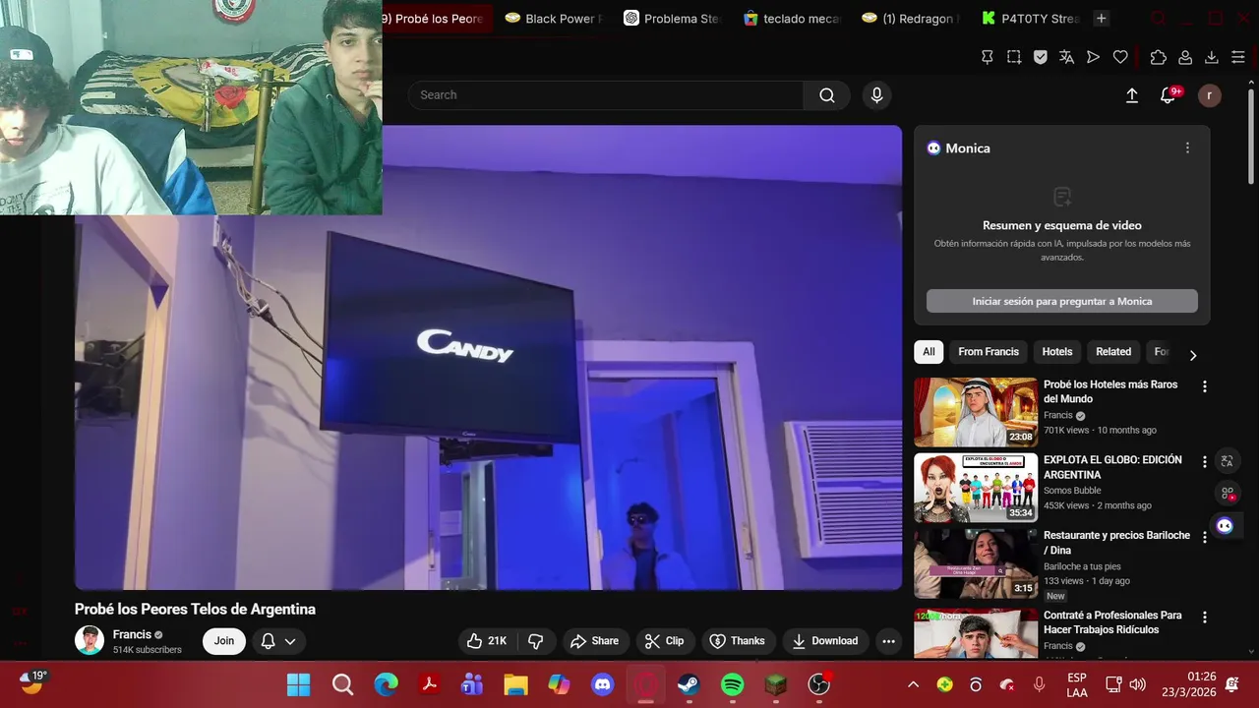Image resolution: width=1259 pixels, height=708 pixels.
Task: Click the Join channel button
Action: click(224, 641)
